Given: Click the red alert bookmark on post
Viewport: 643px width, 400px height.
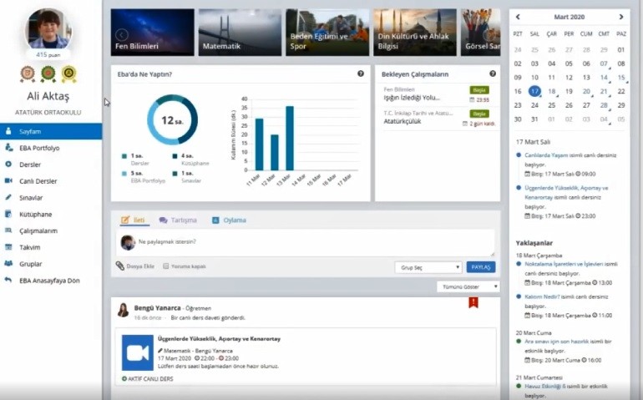Looking at the screenshot, I should [473, 302].
